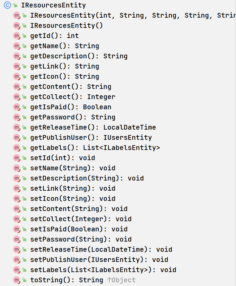Select getName(): String method
This screenshot has width=236, height=286.
(x=65, y=46)
